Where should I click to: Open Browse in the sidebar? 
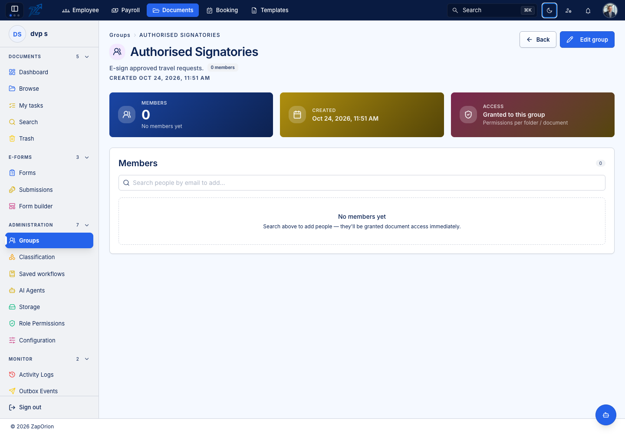(49, 89)
